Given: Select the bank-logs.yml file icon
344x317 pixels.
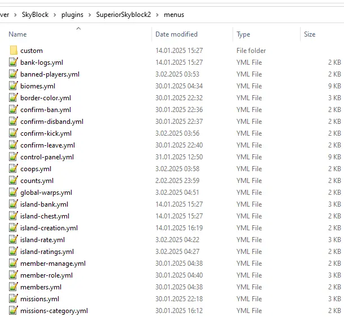Looking at the screenshot, I should click(x=14, y=62).
